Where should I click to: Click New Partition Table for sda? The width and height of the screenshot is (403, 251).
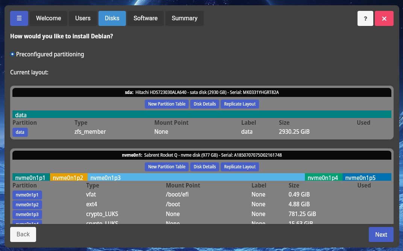(x=167, y=104)
